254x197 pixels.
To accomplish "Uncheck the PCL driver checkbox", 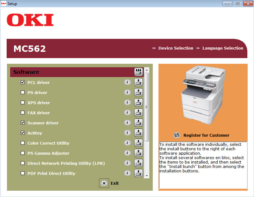I will [x=23, y=82].
